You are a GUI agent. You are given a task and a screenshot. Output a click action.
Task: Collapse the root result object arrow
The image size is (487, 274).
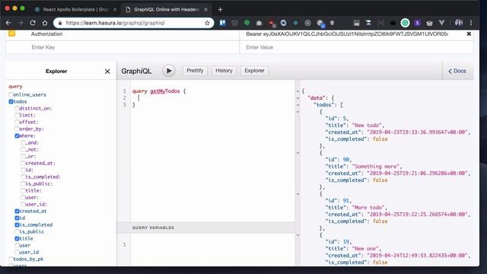pyautogui.click(x=298, y=91)
